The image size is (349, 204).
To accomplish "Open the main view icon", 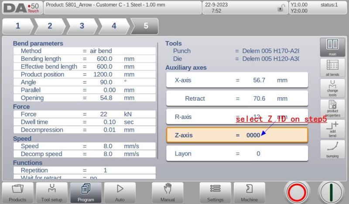I will [332, 47].
